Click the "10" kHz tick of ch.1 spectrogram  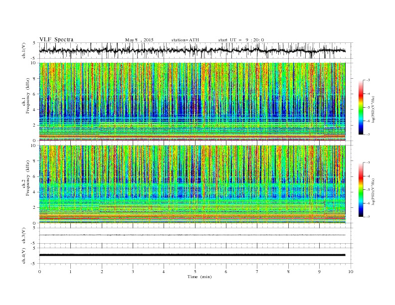click(x=34, y=63)
